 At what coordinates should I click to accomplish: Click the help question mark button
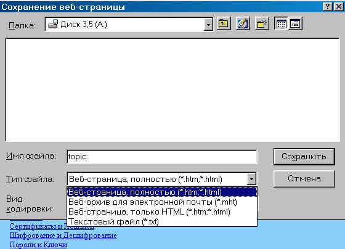(x=327, y=7)
